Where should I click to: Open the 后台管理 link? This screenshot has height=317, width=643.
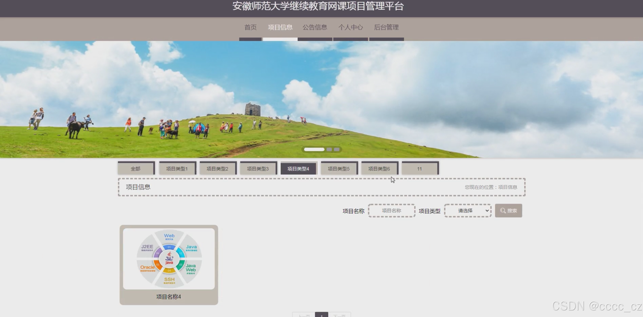(386, 27)
